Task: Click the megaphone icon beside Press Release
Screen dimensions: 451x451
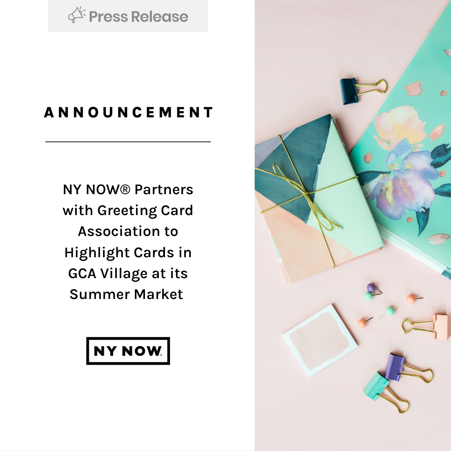Action: tap(76, 15)
